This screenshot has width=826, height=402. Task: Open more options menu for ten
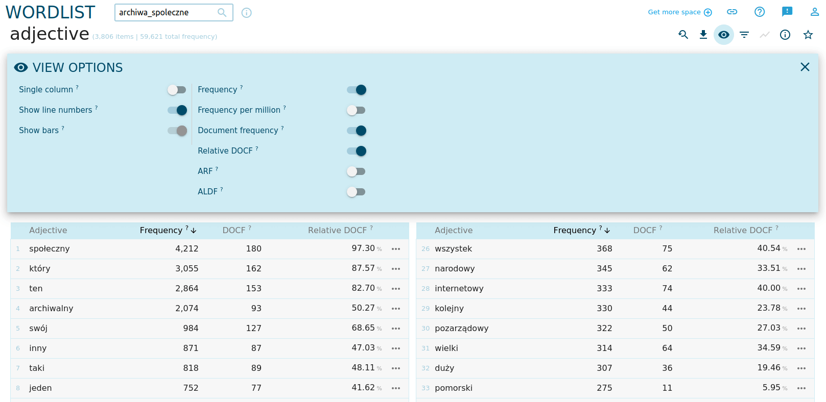[396, 289]
